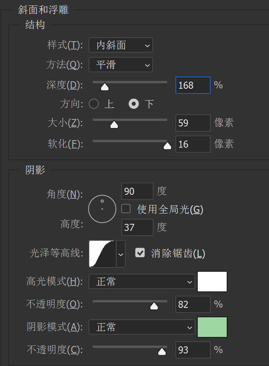This screenshot has height=366, width=269.
Task: Click the white highlight color swatch
Action: [212, 282]
